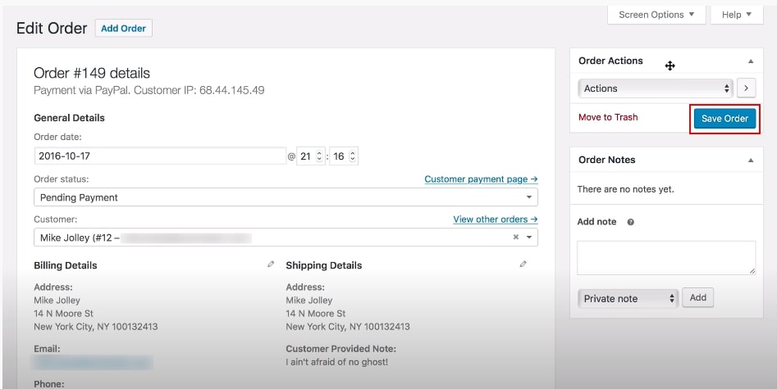The width and height of the screenshot is (777, 389).
Task: Open the Order status dropdown
Action: 286,197
